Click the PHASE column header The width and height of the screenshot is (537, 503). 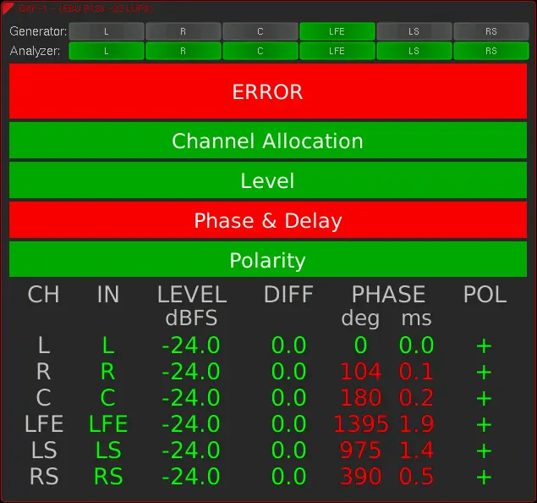pos(388,295)
